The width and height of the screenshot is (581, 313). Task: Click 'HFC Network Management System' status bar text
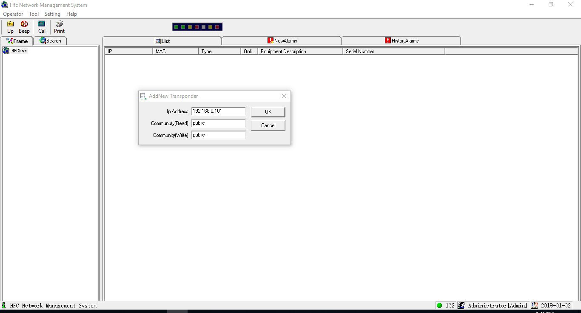point(53,305)
